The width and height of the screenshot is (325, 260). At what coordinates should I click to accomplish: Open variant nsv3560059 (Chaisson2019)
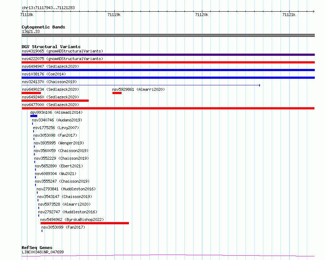pyautogui.click(x=61, y=151)
